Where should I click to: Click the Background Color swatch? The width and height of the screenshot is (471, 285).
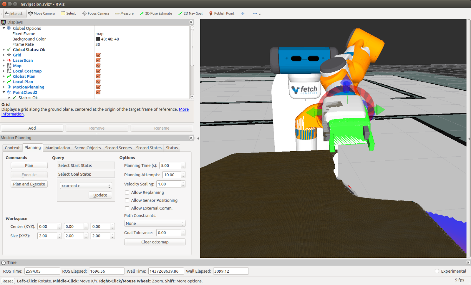click(98, 39)
